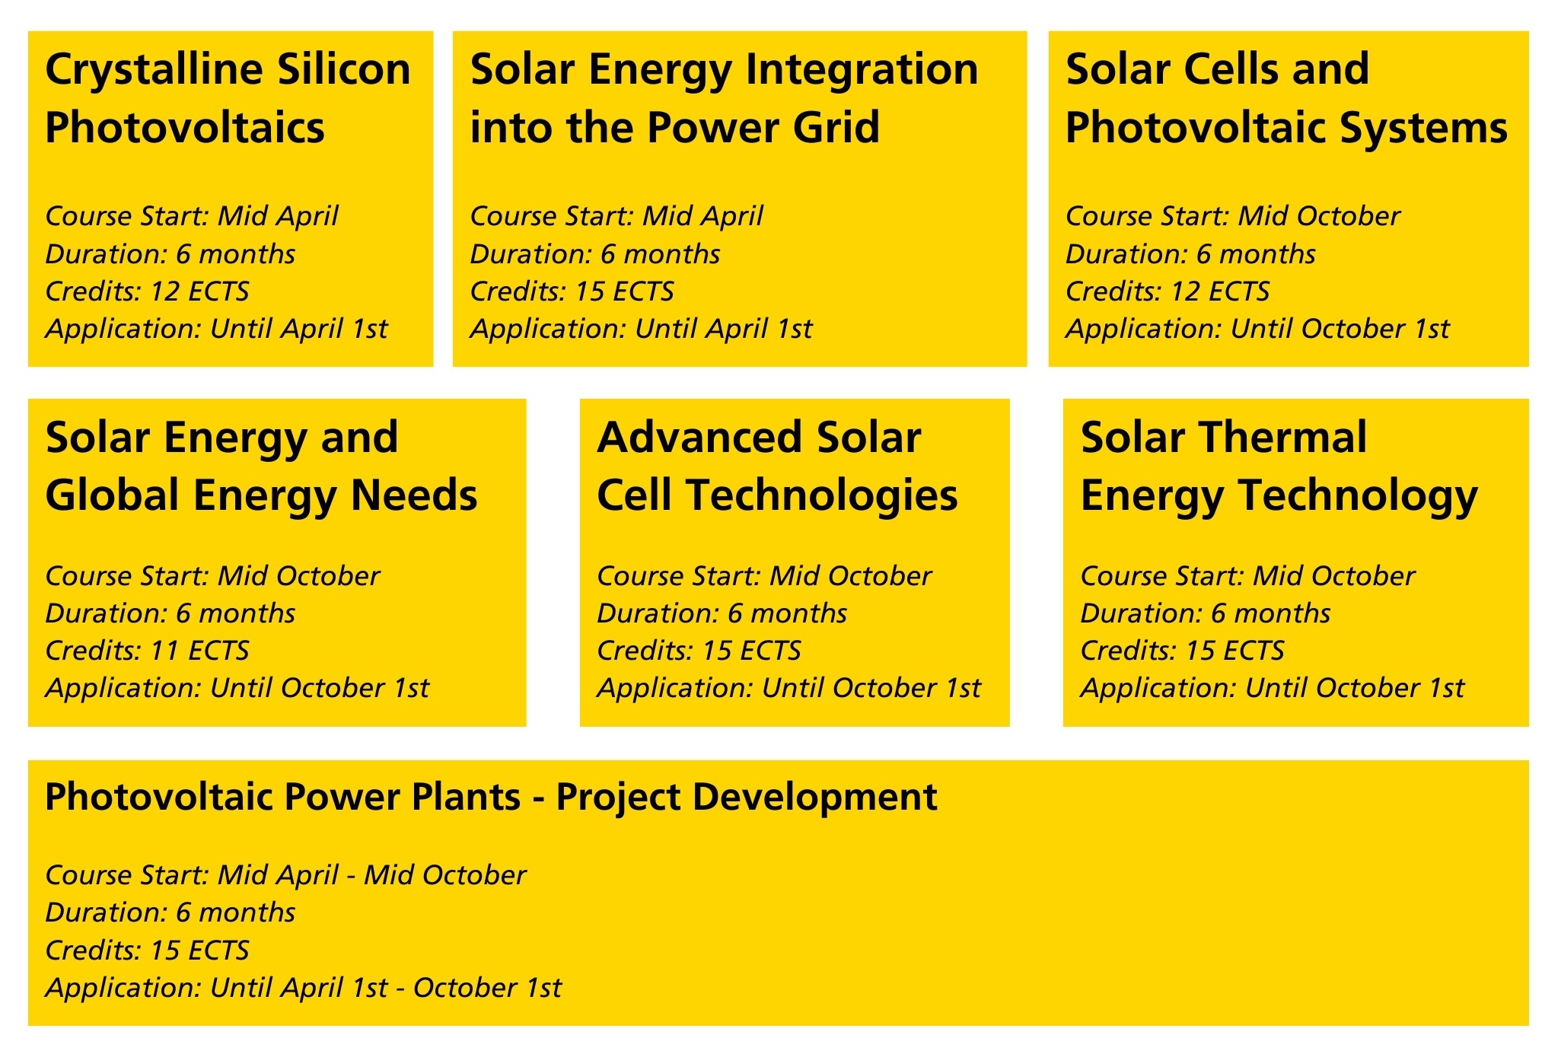This screenshot has width=1561, height=1054.
Task: Select Photovoltaic Power Plants - Project Development heading
Action: pos(491,797)
